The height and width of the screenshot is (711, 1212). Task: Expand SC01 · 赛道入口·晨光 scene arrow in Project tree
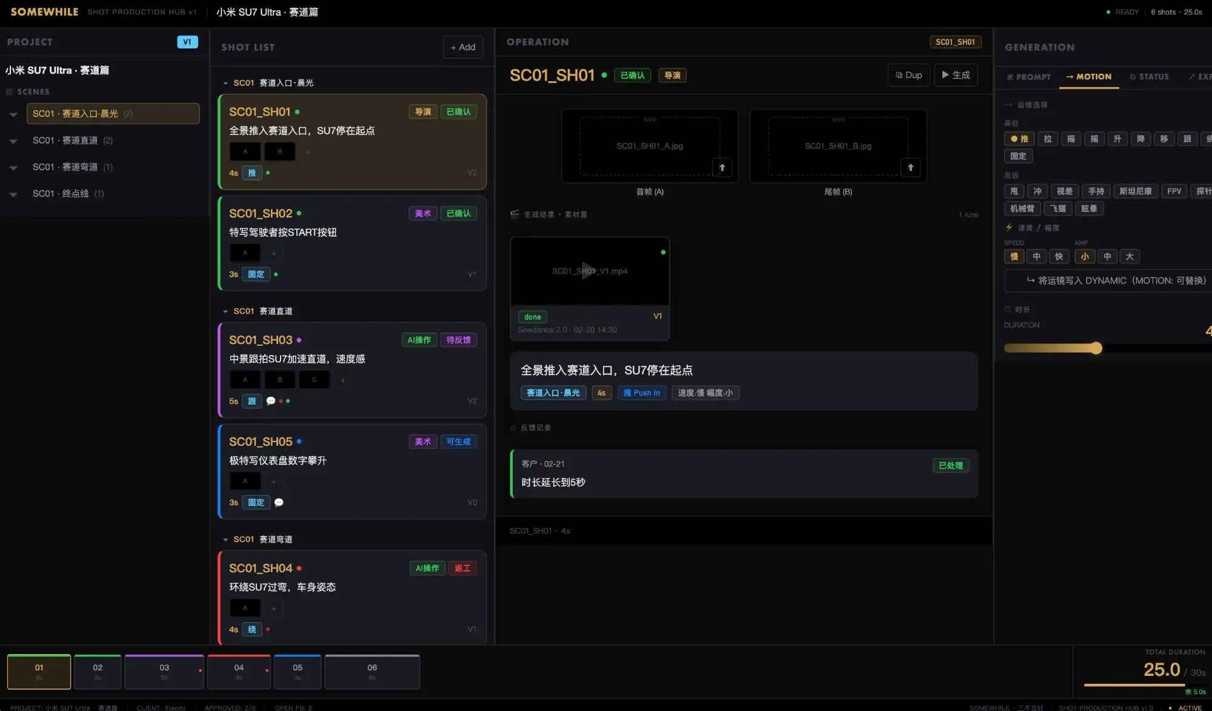tap(13, 114)
